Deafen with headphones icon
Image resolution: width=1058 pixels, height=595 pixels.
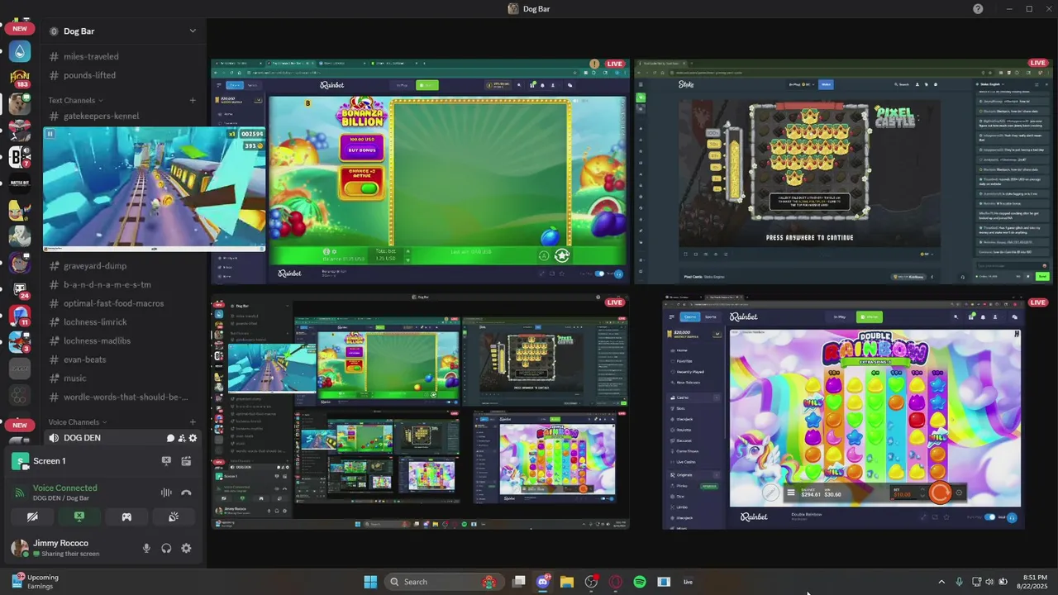166,548
